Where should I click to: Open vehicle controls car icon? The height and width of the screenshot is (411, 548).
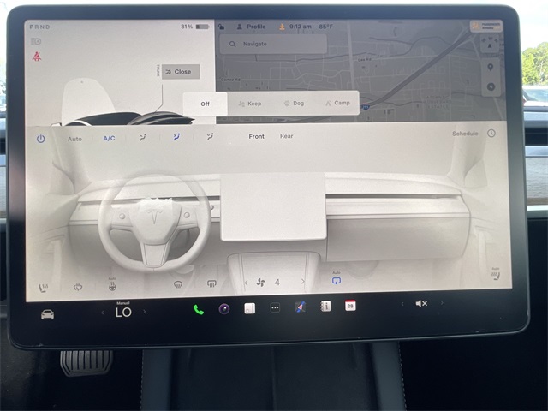(x=48, y=314)
